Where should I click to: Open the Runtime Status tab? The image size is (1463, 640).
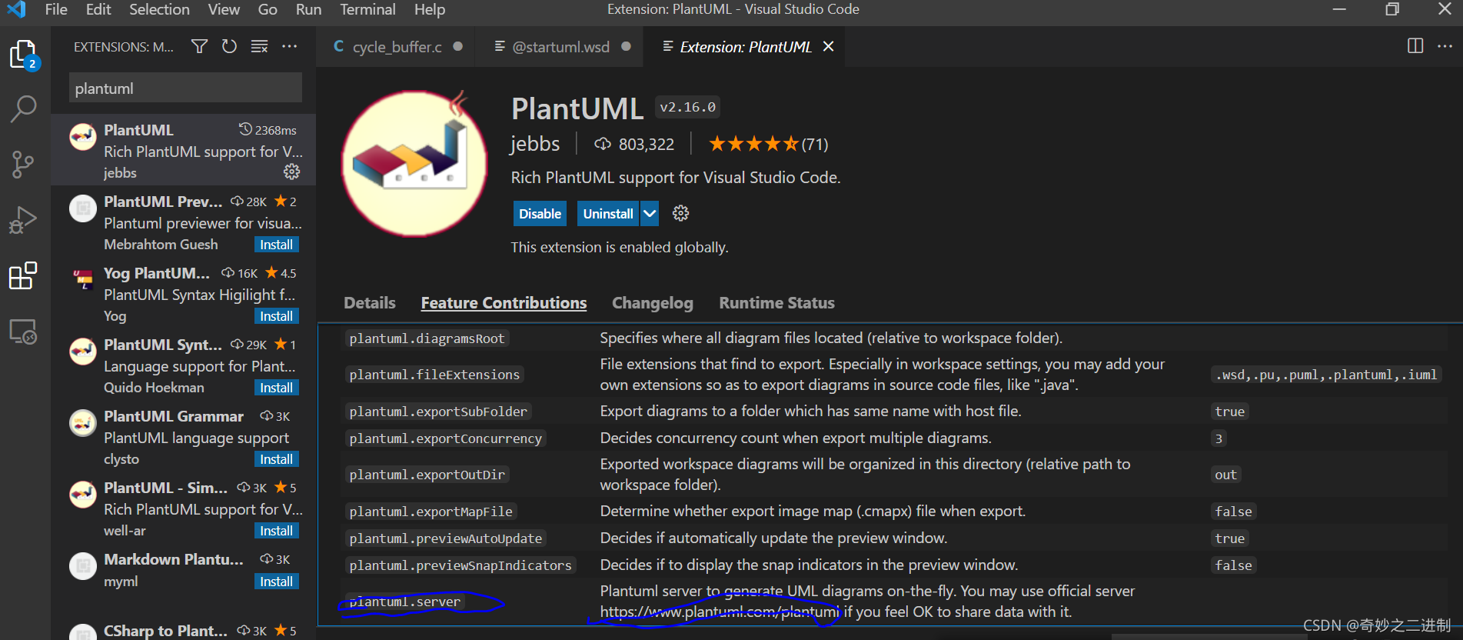coord(776,303)
